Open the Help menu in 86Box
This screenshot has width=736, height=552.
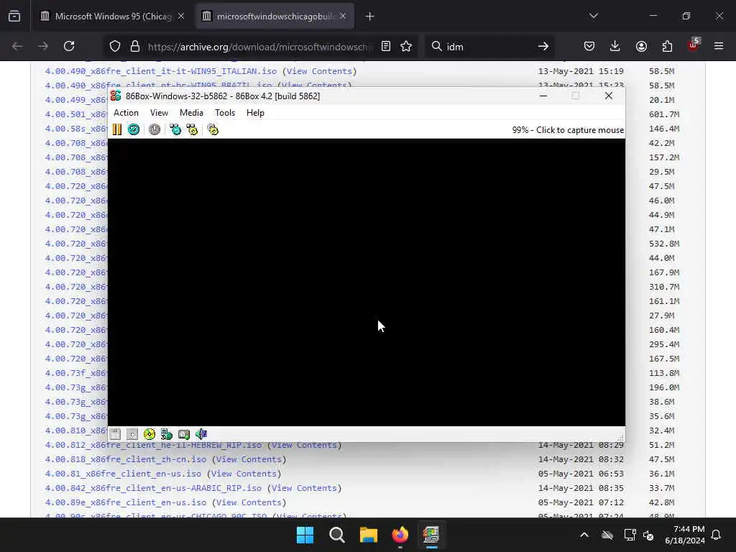[x=255, y=113]
